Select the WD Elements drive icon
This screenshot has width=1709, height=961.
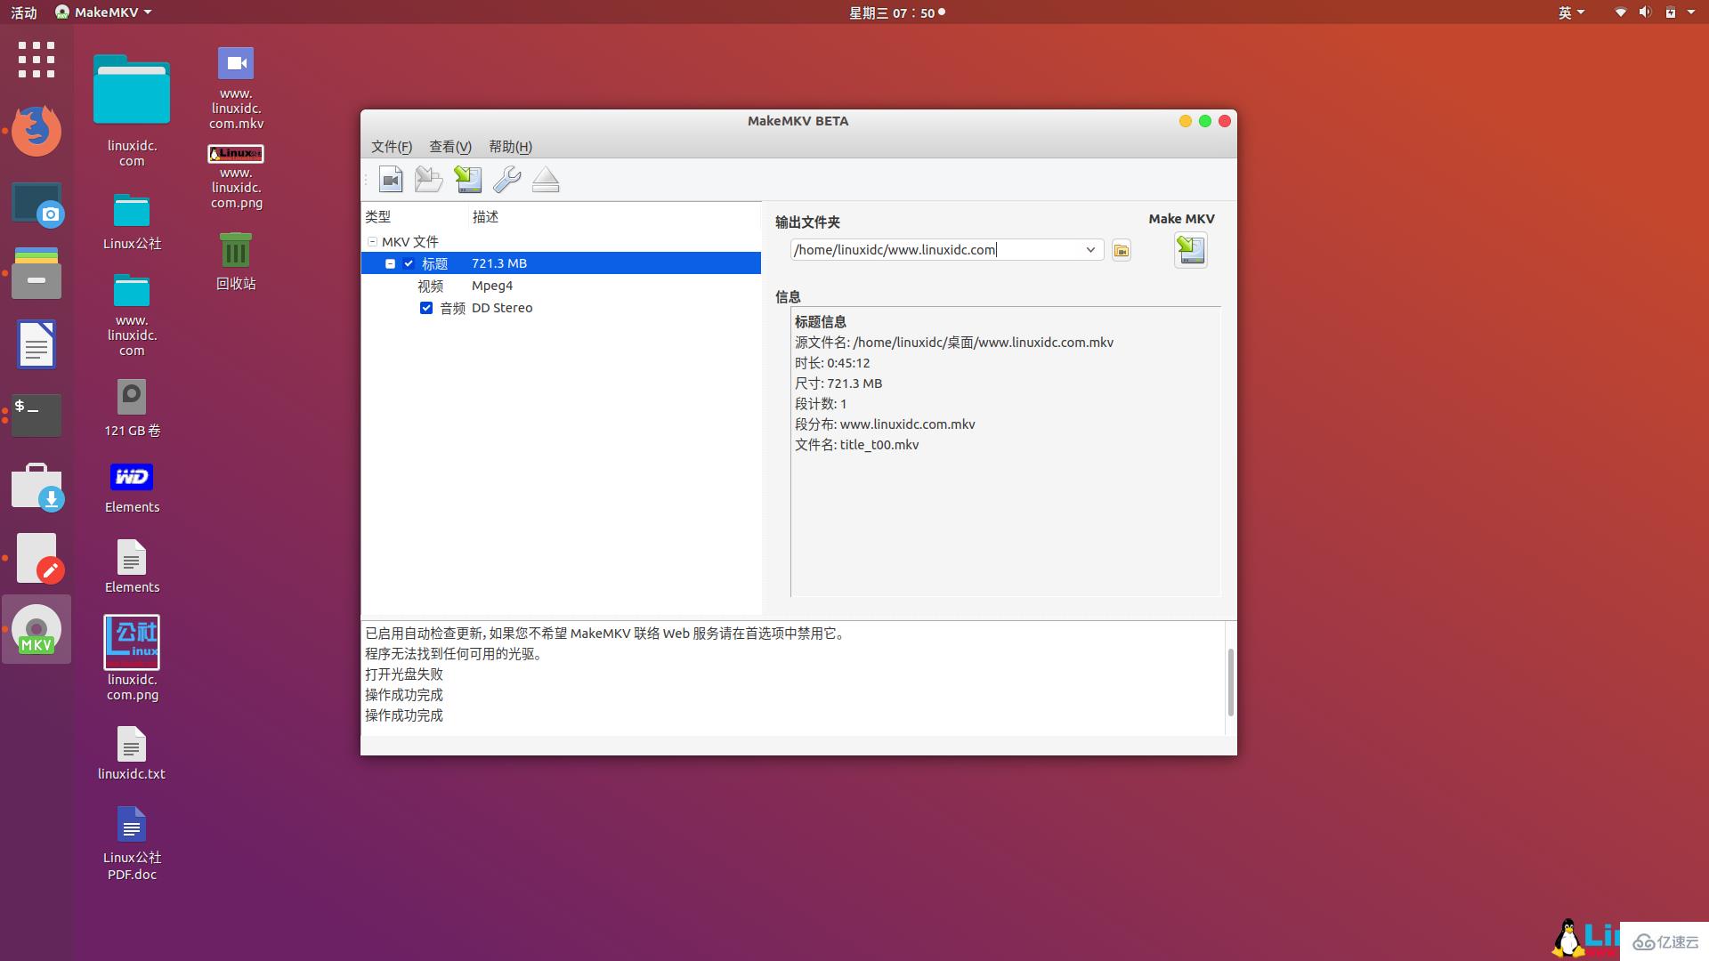click(132, 488)
